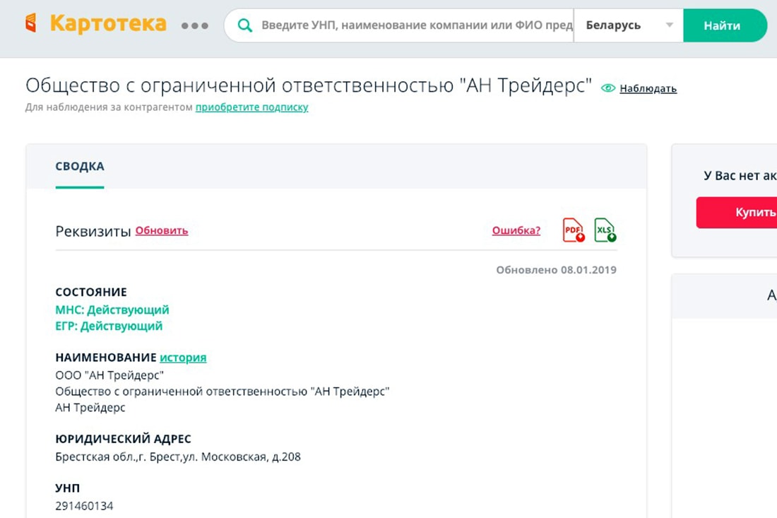Viewport: 777px width, 518px height.
Task: Open the приобретите подписку link
Action: [251, 107]
